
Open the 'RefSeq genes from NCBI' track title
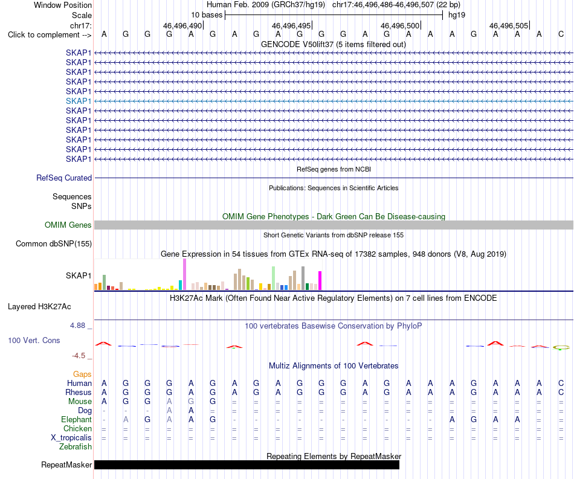[334, 169]
